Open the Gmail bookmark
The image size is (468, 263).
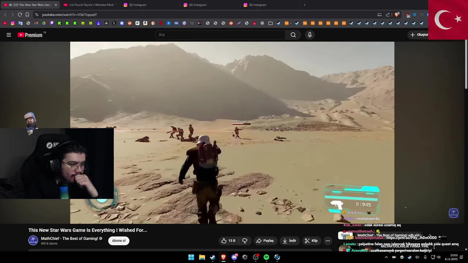(36, 23)
